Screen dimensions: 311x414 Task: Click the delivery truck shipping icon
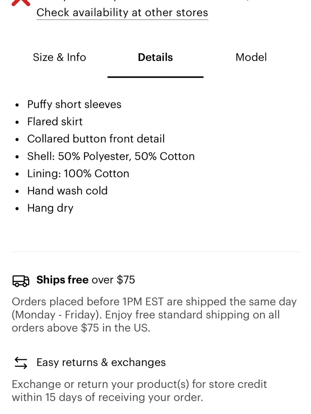click(x=21, y=280)
